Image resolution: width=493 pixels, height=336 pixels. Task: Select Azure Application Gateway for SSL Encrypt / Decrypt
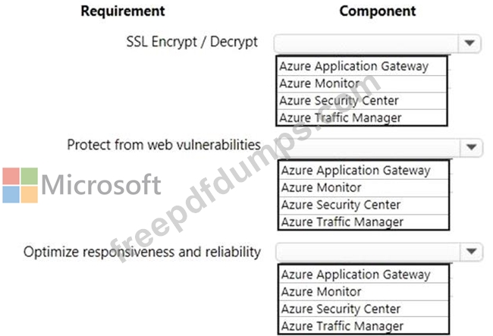[362, 66]
